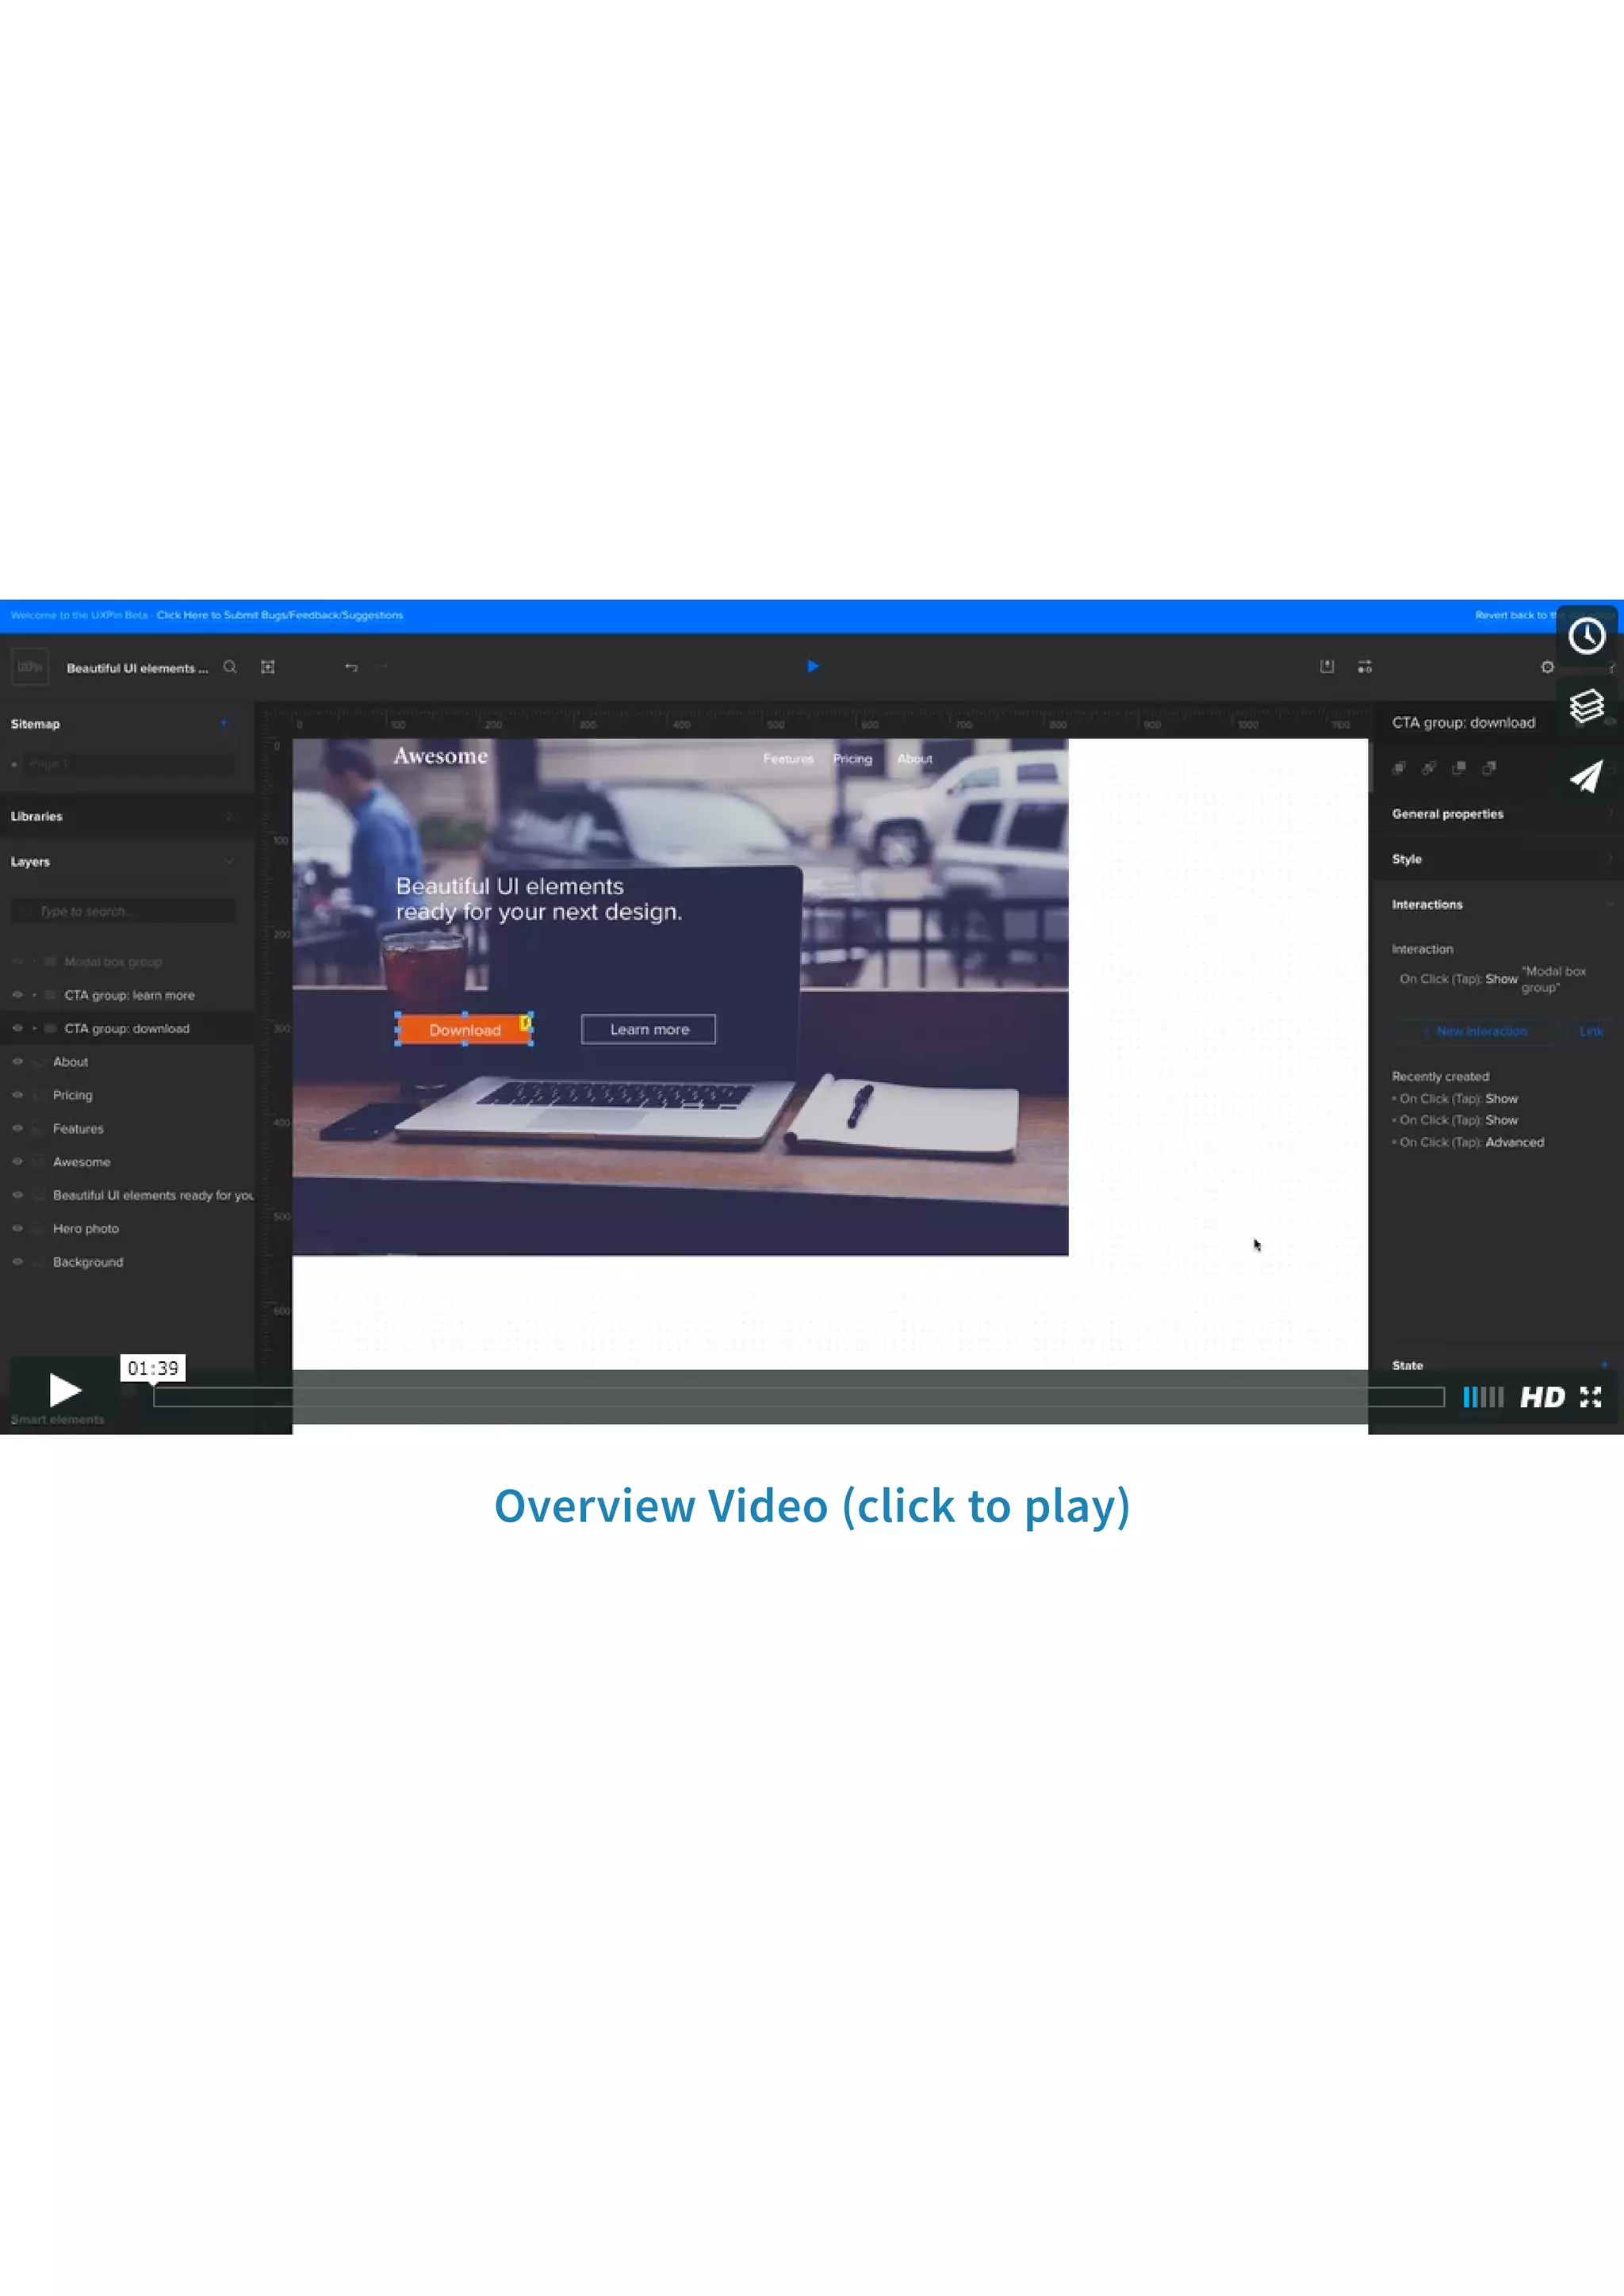
Task: Click Features nav item on canvas
Action: [x=788, y=759]
